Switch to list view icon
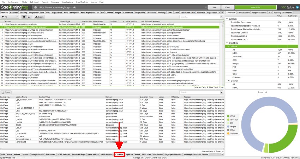Image resolution: width=300 pixels, height=159 pixels. [x=24, y=17]
